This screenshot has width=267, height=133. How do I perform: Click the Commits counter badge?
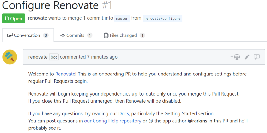pyautogui.click(x=90, y=35)
